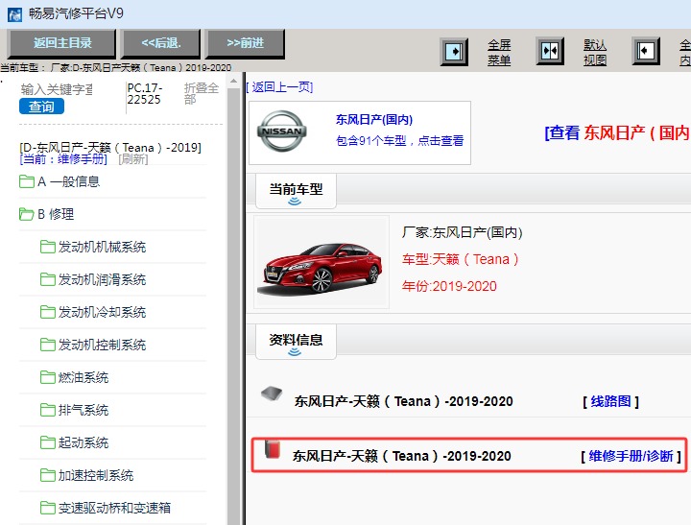Focus the 输入关键字 search field
691x525 pixels.
57,89
